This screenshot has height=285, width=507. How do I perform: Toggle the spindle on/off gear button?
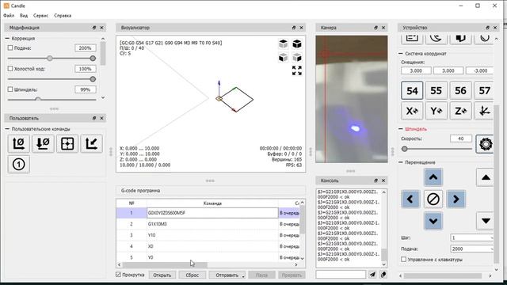pos(485,144)
